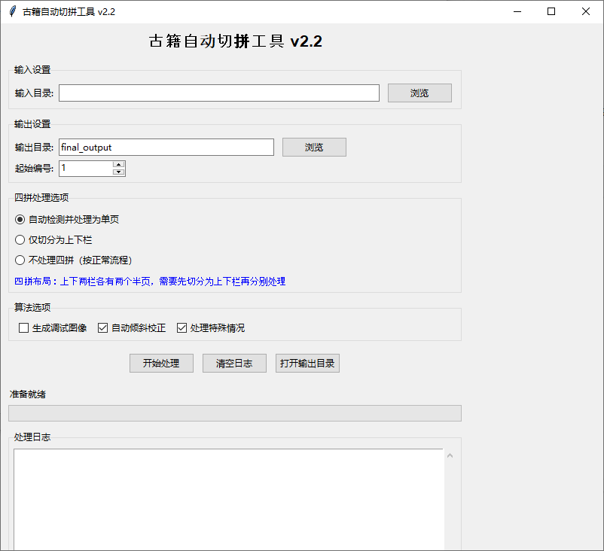Click 浏览 button beside 输入目录 field

tap(419, 93)
